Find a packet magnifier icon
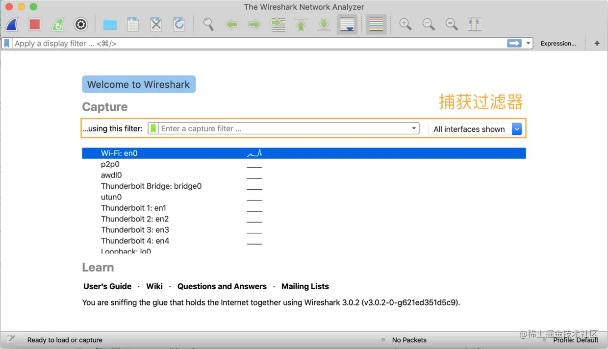 [208, 24]
